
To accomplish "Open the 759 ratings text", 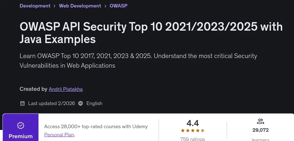I will click(192, 139).
